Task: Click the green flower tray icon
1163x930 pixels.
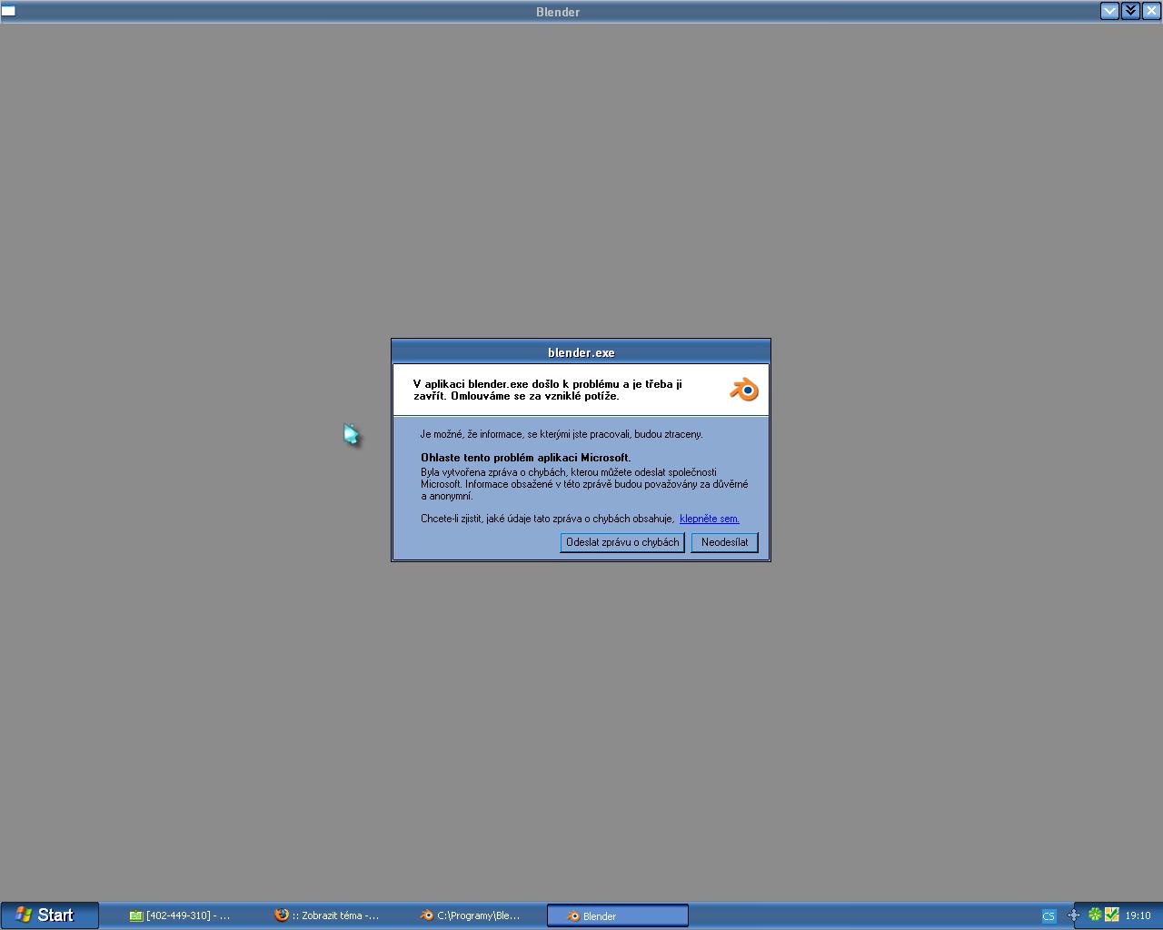Action: pyautogui.click(x=1095, y=915)
